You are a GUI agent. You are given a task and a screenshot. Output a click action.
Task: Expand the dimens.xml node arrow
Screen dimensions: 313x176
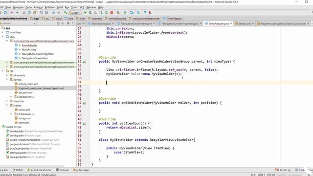pyautogui.click(x=11, y=114)
